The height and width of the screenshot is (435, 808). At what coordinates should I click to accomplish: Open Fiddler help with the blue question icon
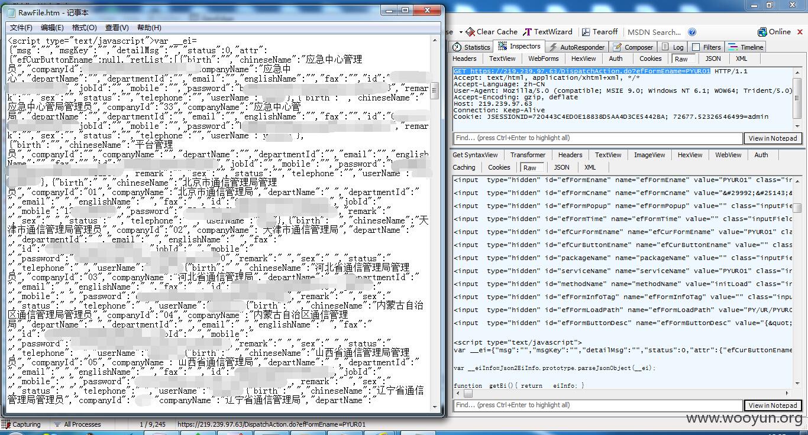coord(692,32)
